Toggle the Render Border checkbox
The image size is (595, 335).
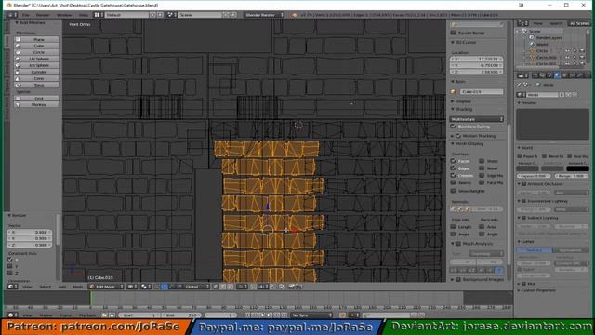click(453, 33)
